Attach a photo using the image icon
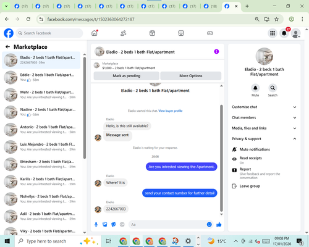Screen dimensions: 309x247 coord(104,224)
